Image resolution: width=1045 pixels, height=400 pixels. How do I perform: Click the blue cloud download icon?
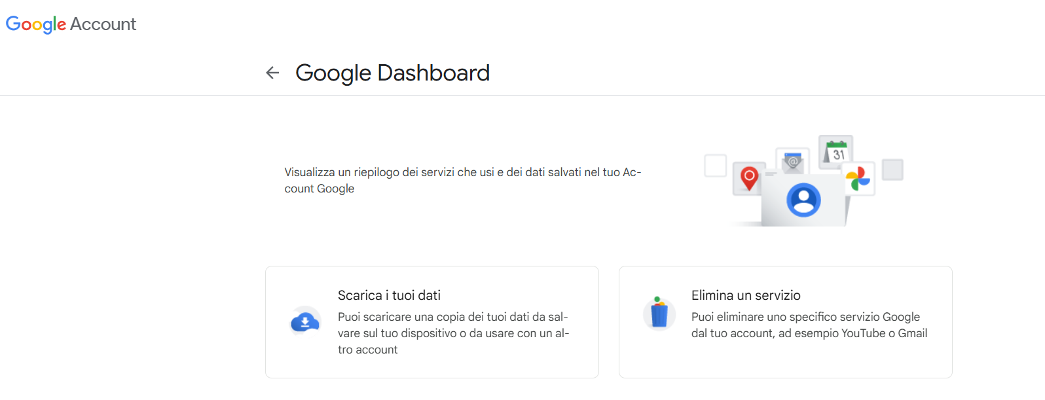(305, 321)
